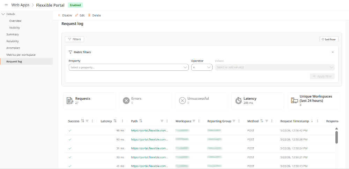Image resolution: width=349 pixels, height=169 pixels.
Task: Go to the Anomalies section
Action: [13, 48]
